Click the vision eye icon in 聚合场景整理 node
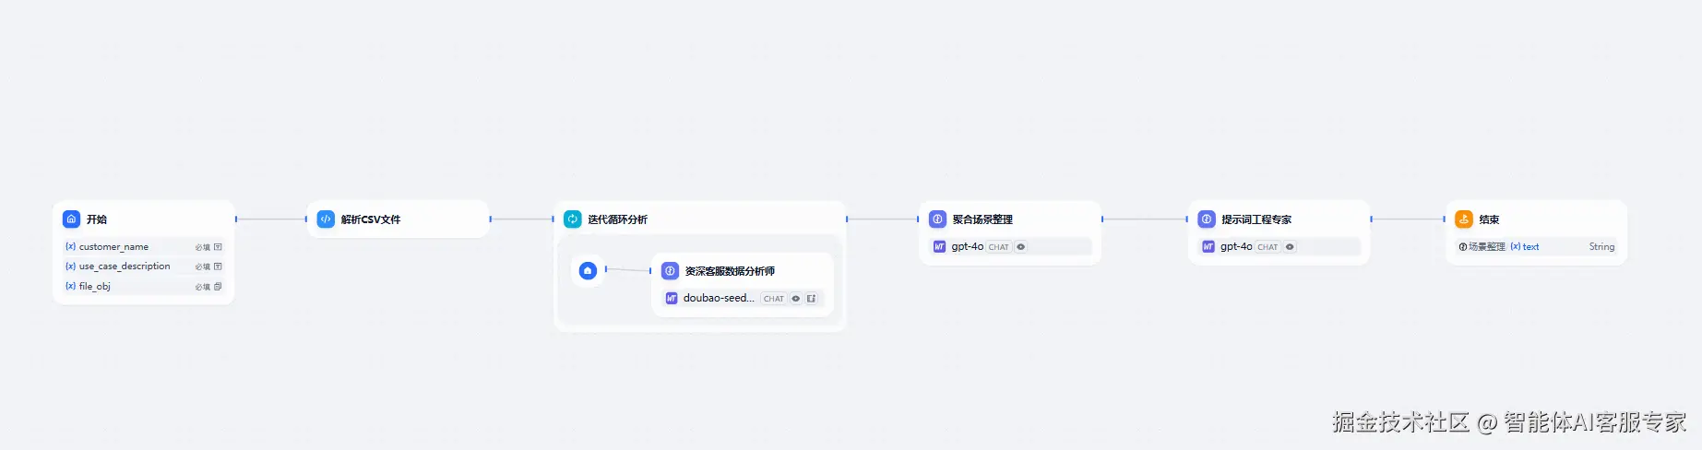Viewport: 1702px width, 450px height. (1020, 247)
